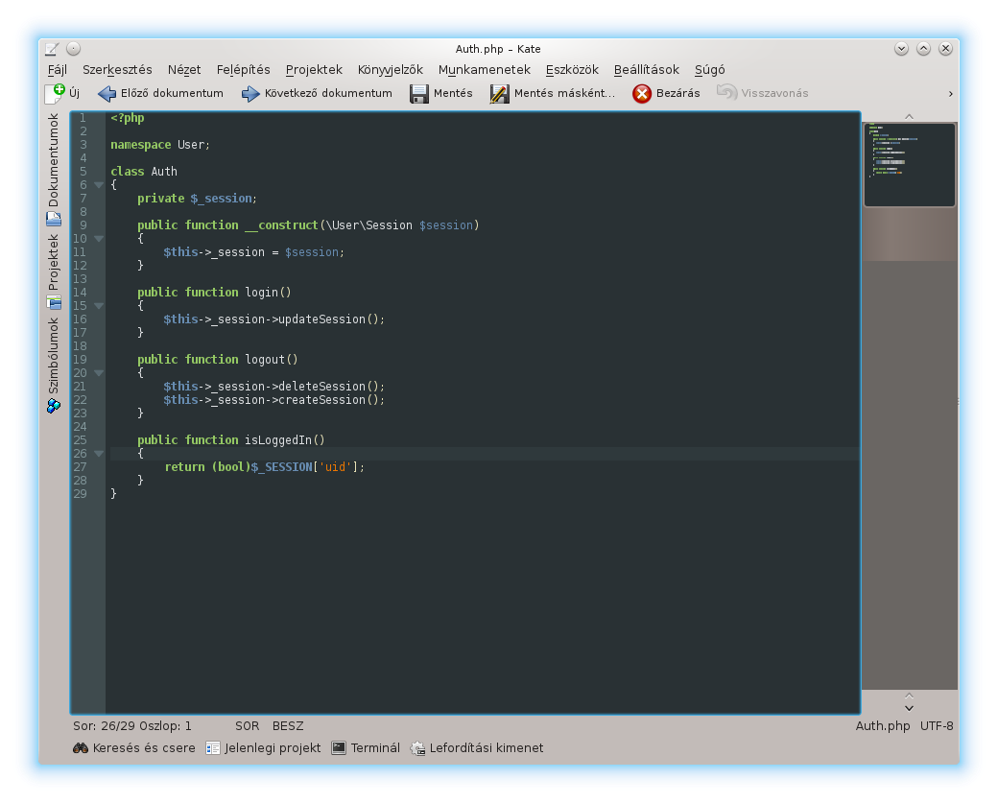Screen dimensions: 998x803
Task: Click the Terminál button label
Action: (x=375, y=747)
